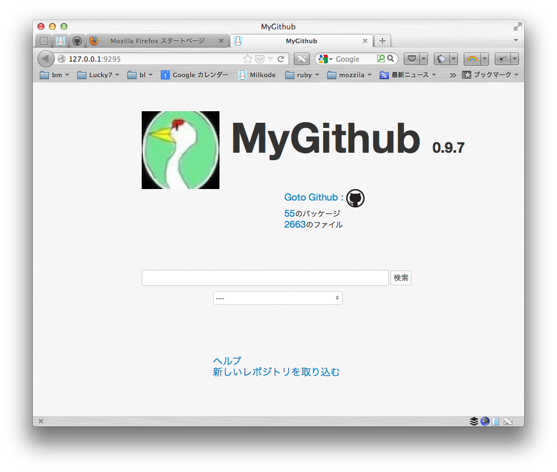557x472 pixels.
Task: Open the search engine Google icon selector
Action: [325, 59]
